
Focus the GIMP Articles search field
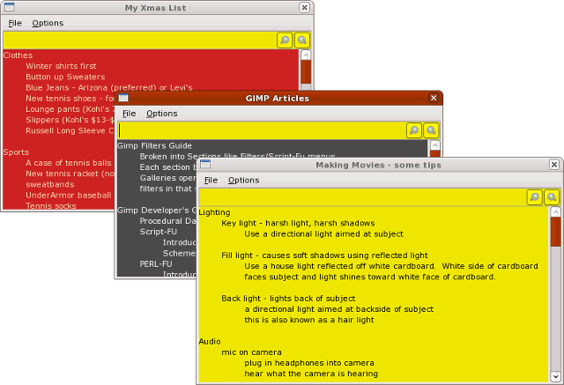(261, 130)
